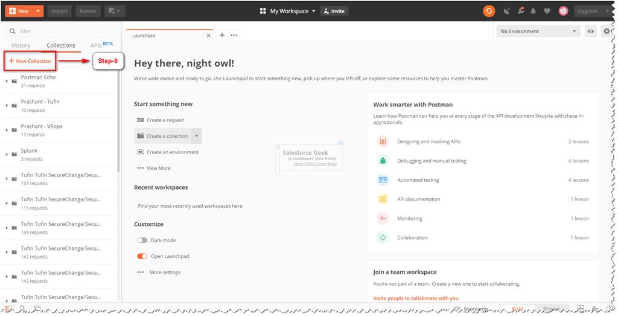Click the Splunk folder icon

[x=14, y=155]
